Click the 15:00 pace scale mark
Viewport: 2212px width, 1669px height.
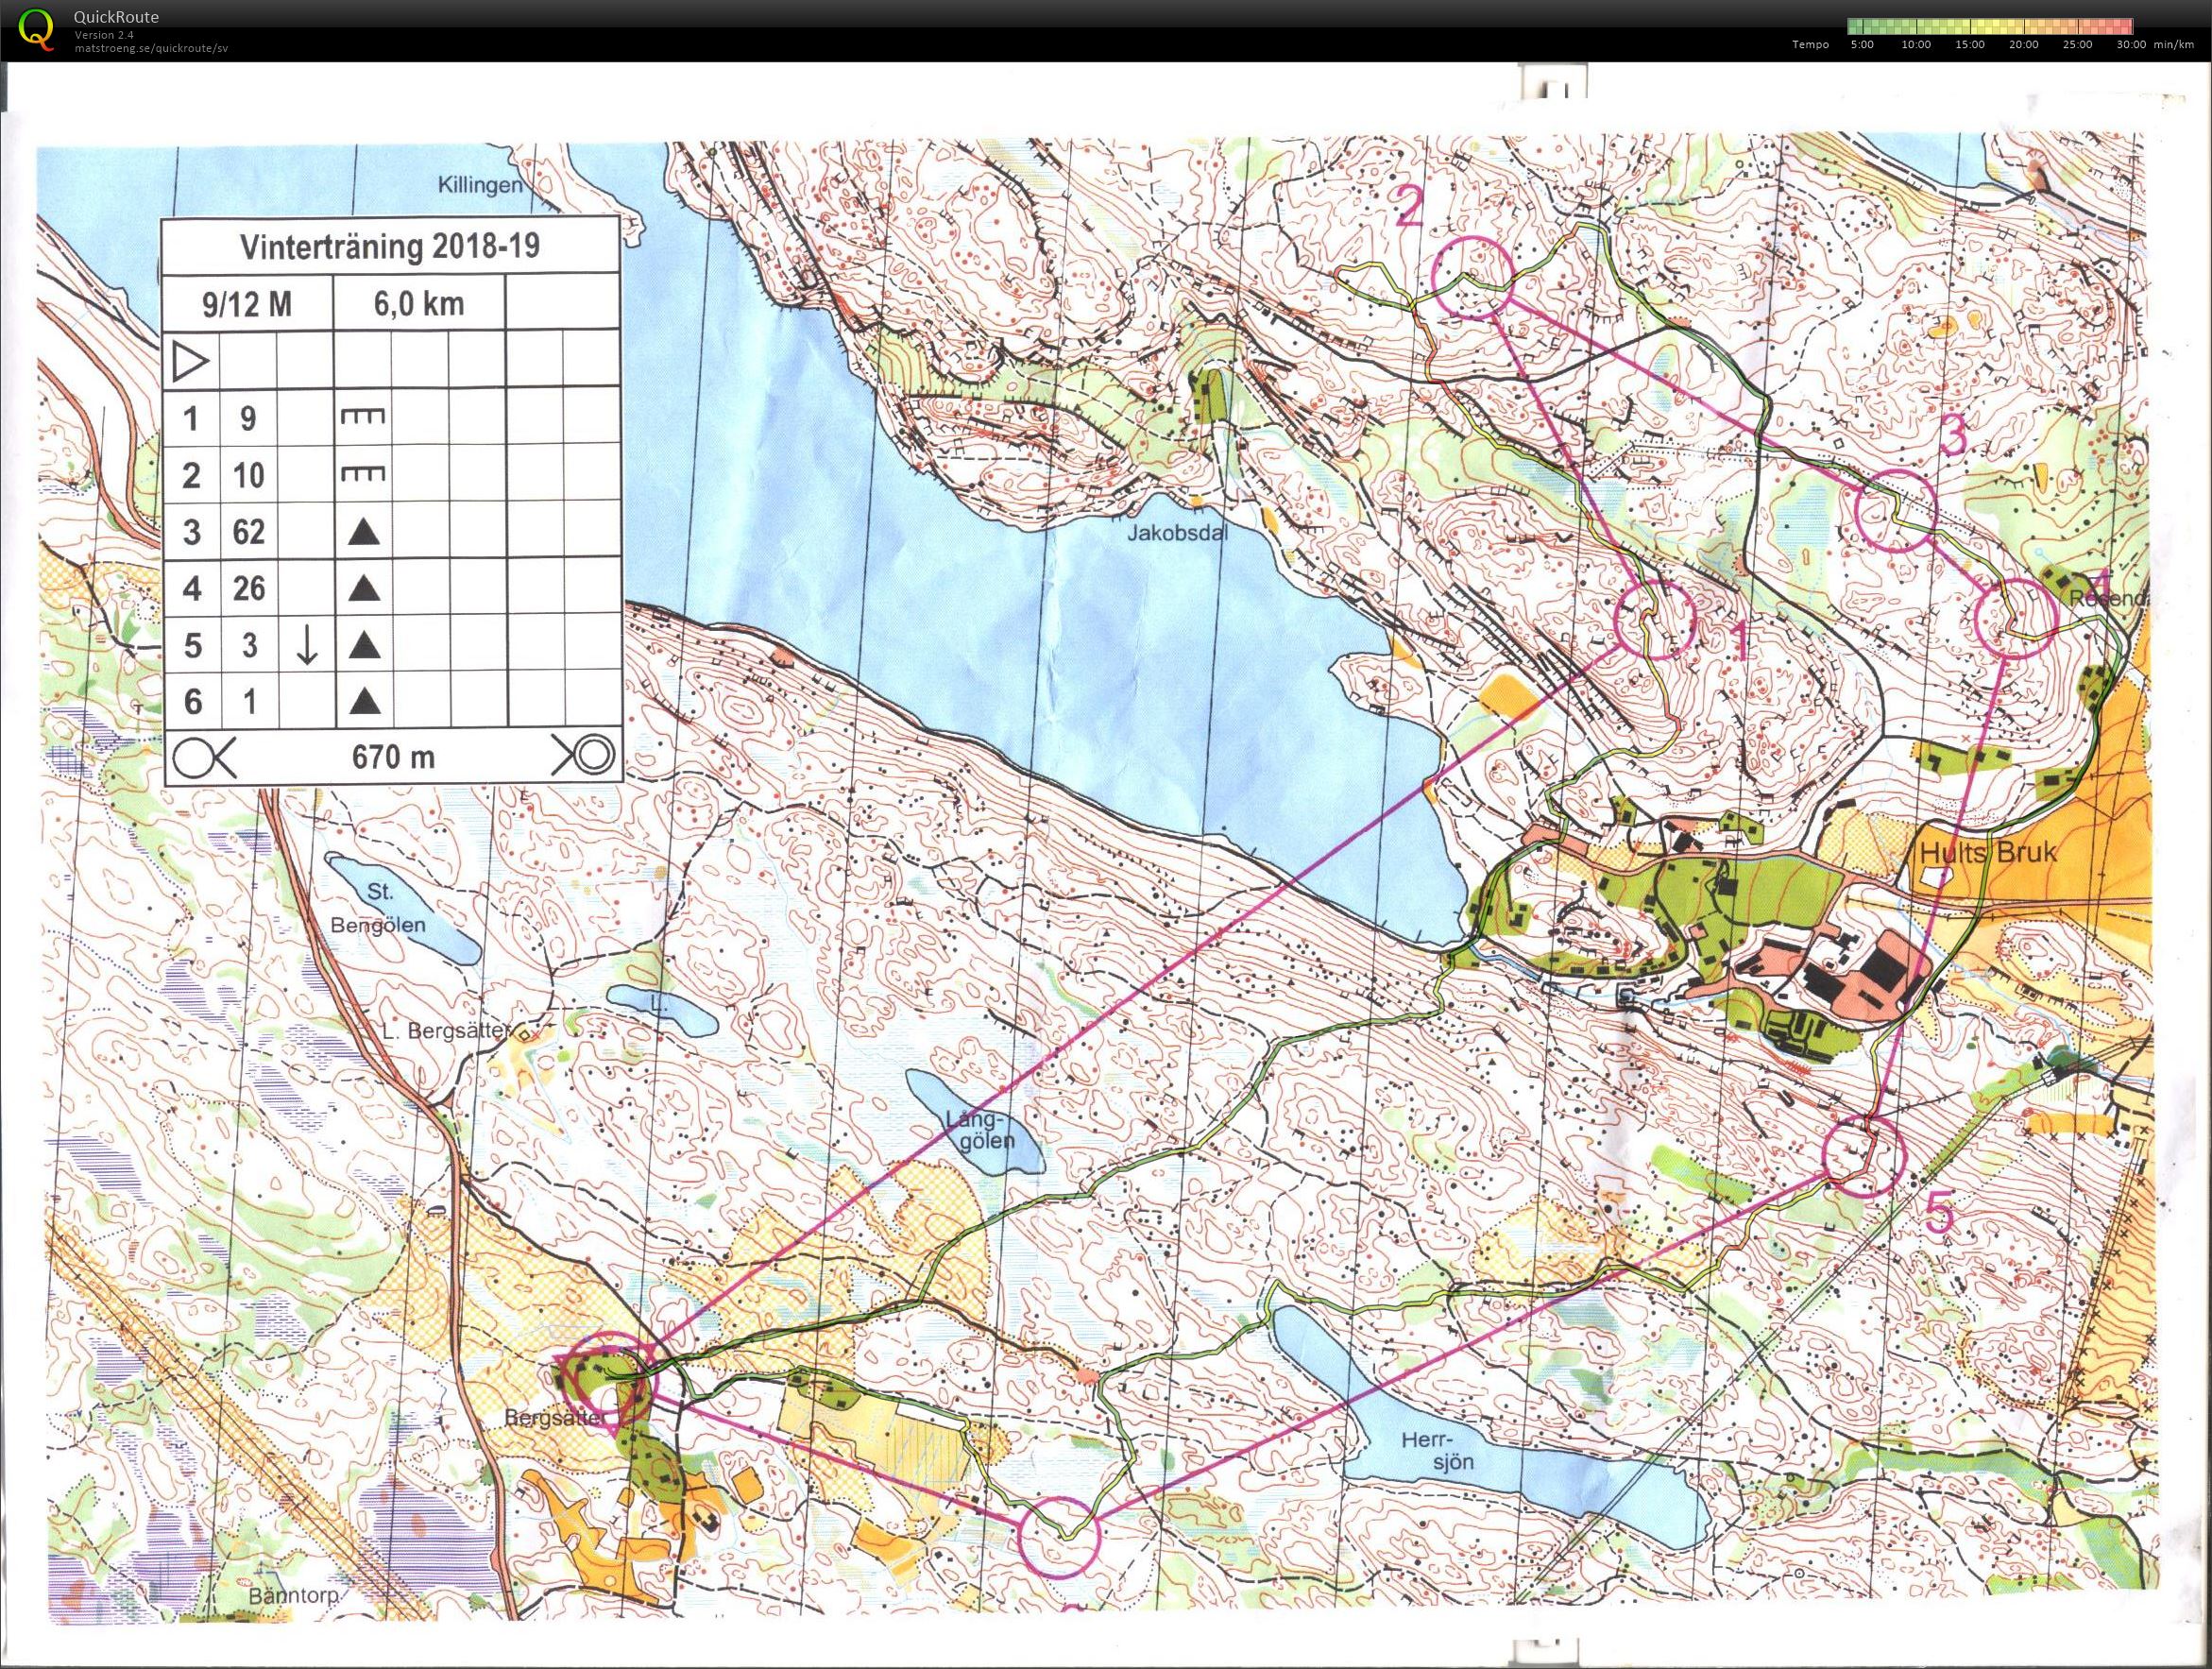click(1970, 45)
